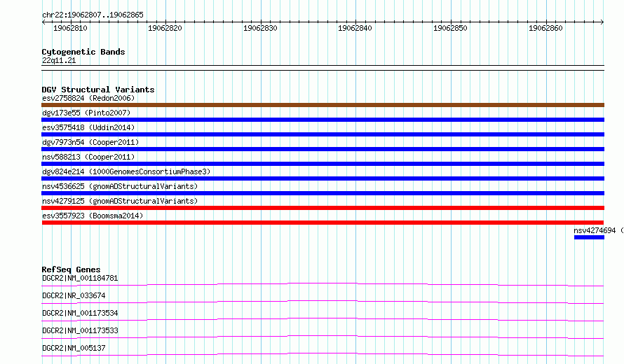Viewport: 624px width, 364px height.
Task: Click the magenta line under DGCR2|NM_001173534
Action: [x=323, y=319]
